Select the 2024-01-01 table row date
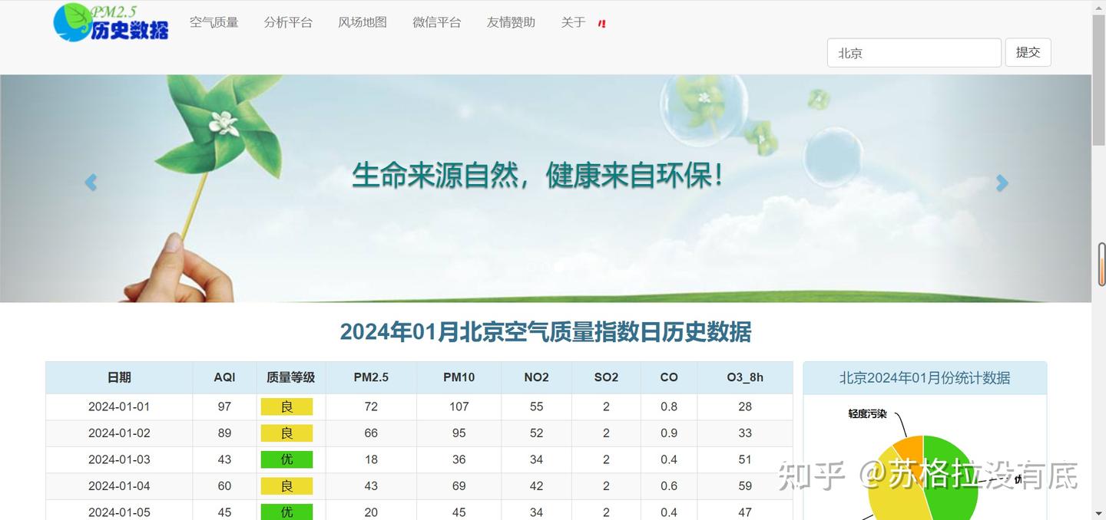 (x=119, y=406)
